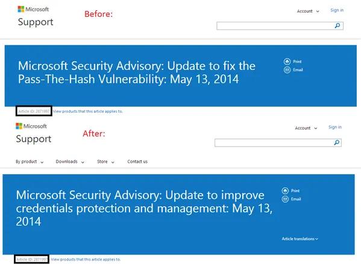Expand the Article translations dropdown
The height and width of the screenshot is (264, 361).
[x=300, y=239]
